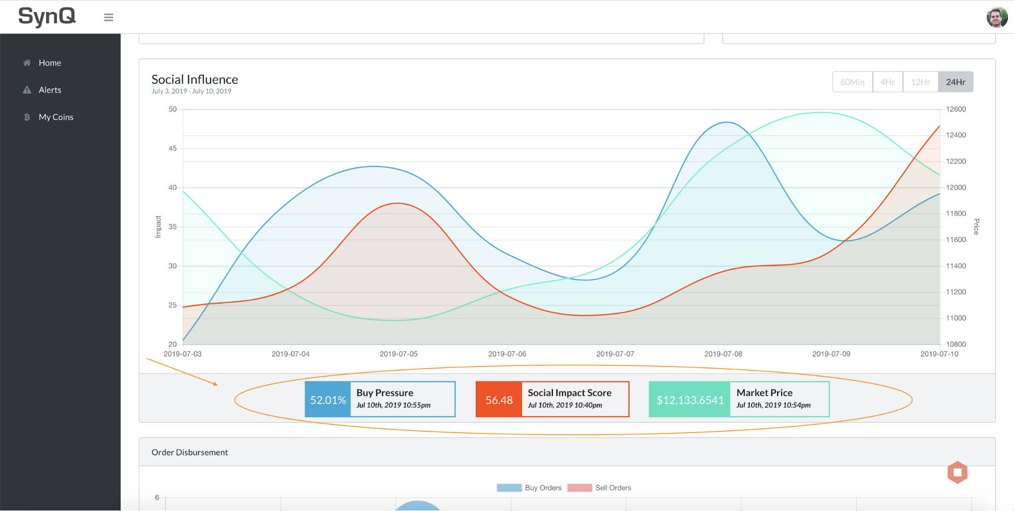Click Buy Pressure timestamp Jul 10th, 2019 10:55pm
The width and height of the screenshot is (1014, 511).
coord(393,405)
